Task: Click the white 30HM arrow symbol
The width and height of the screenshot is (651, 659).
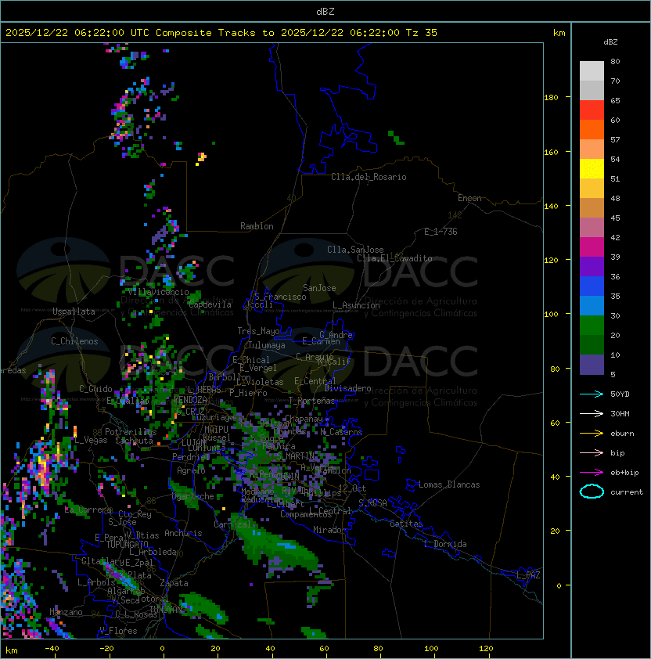Action: click(592, 413)
